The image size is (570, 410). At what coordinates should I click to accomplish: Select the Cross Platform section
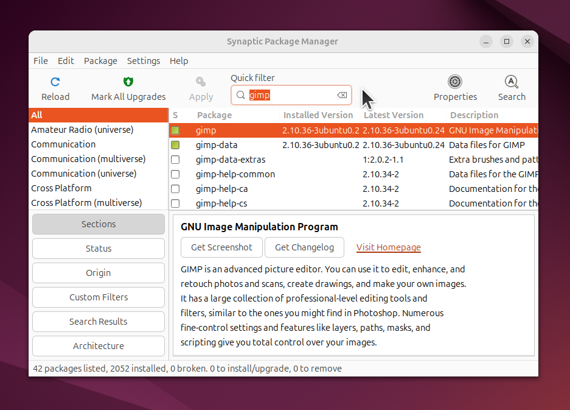(99, 188)
